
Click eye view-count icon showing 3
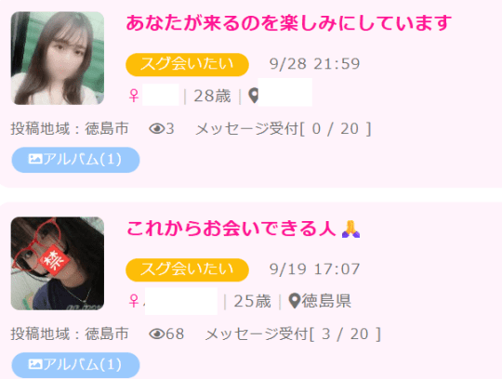[x=157, y=129]
